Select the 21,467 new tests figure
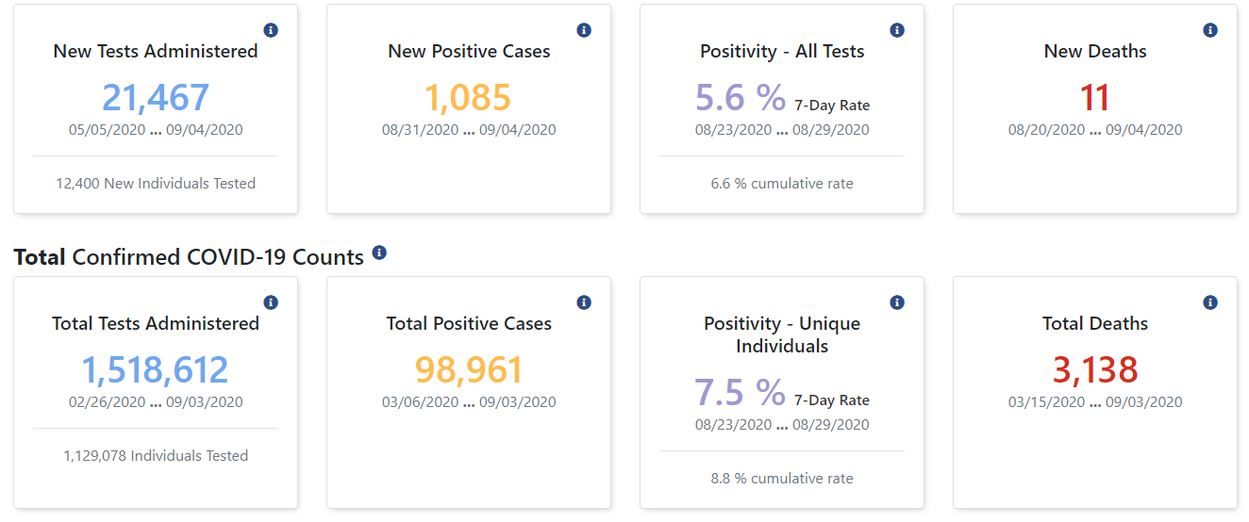The height and width of the screenshot is (522, 1249). pyautogui.click(x=156, y=98)
